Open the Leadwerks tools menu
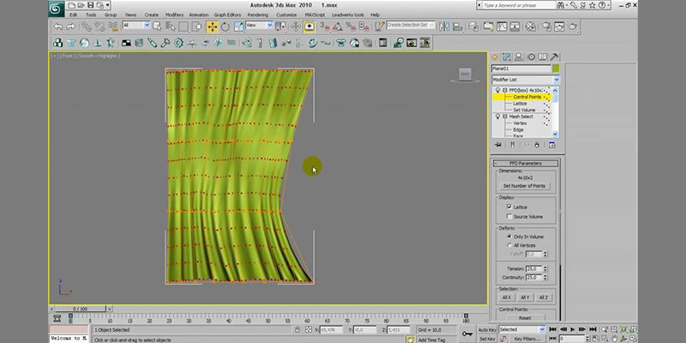Screen dimensions: 686x343 coord(348,15)
